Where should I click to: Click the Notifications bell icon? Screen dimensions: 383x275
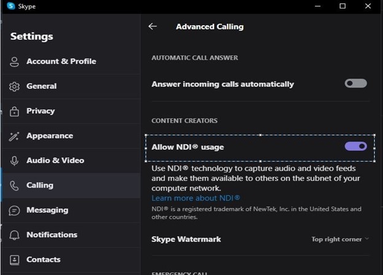[x=15, y=235]
